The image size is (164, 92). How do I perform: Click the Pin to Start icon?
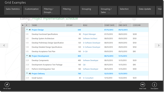click(x=7, y=85)
